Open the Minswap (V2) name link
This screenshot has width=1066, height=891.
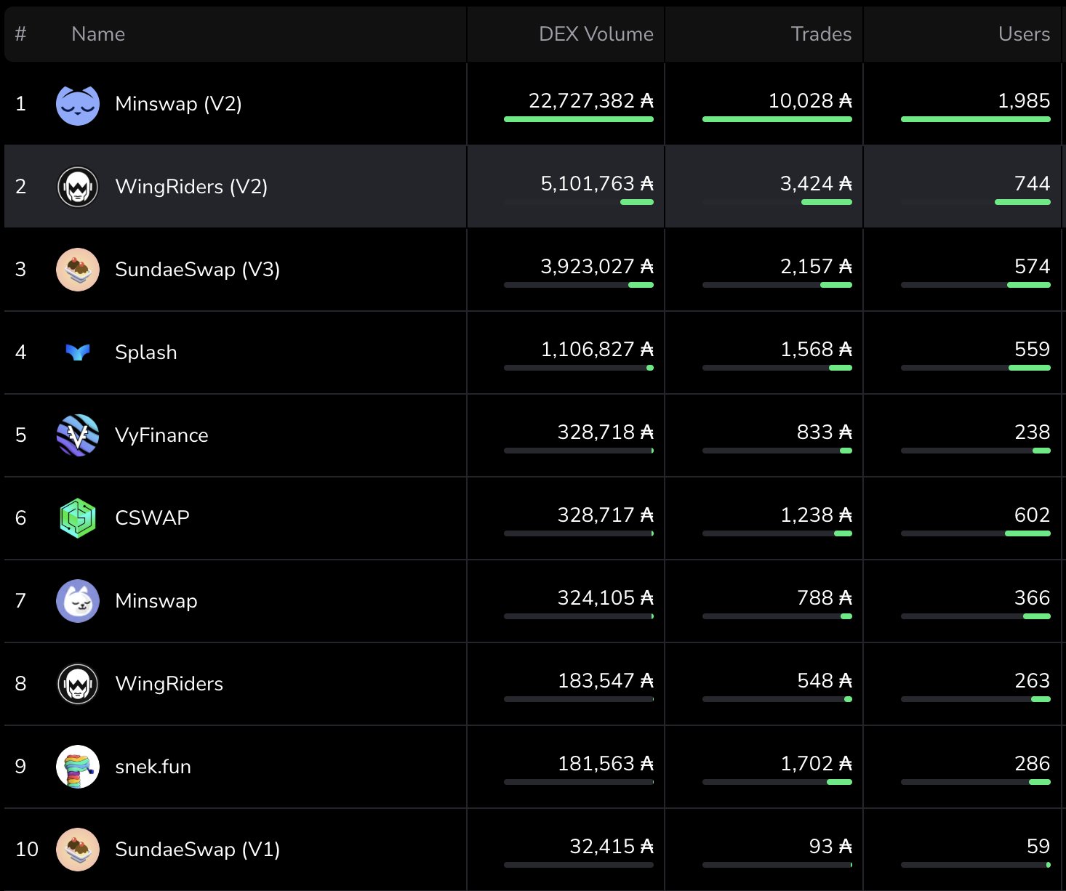[178, 104]
